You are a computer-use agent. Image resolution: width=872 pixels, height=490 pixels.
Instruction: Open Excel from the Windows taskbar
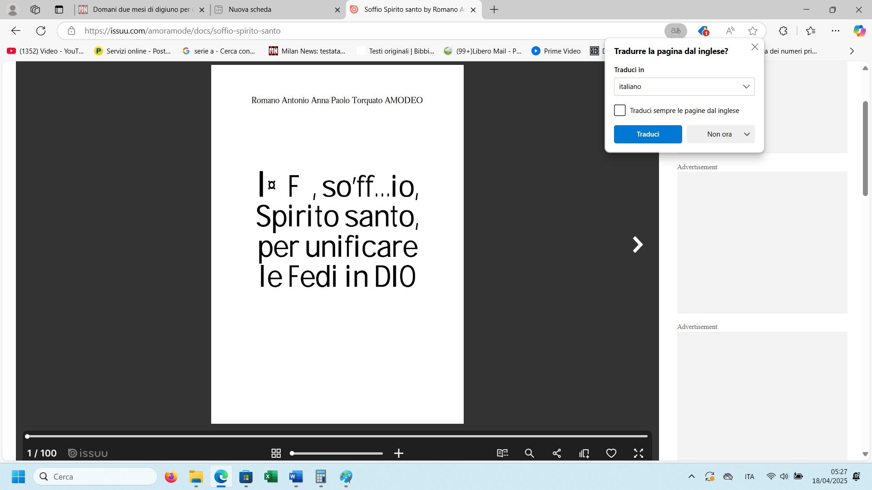(271, 477)
